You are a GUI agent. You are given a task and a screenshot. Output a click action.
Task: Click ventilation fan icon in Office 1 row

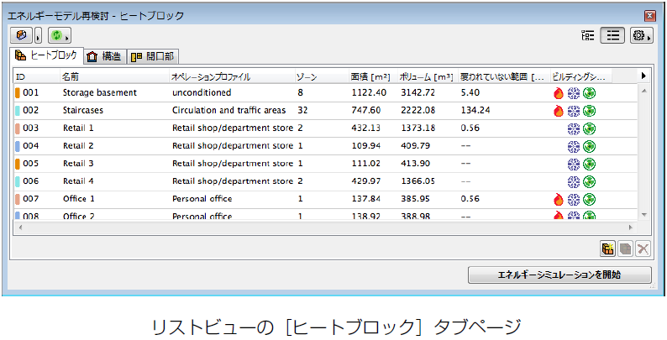tap(589, 199)
